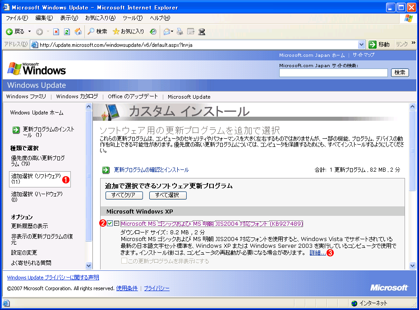This screenshot has width=419, height=310.
Task: Expand the Links (リンク) toolbar chevron
Action: pyautogui.click(x=414, y=43)
